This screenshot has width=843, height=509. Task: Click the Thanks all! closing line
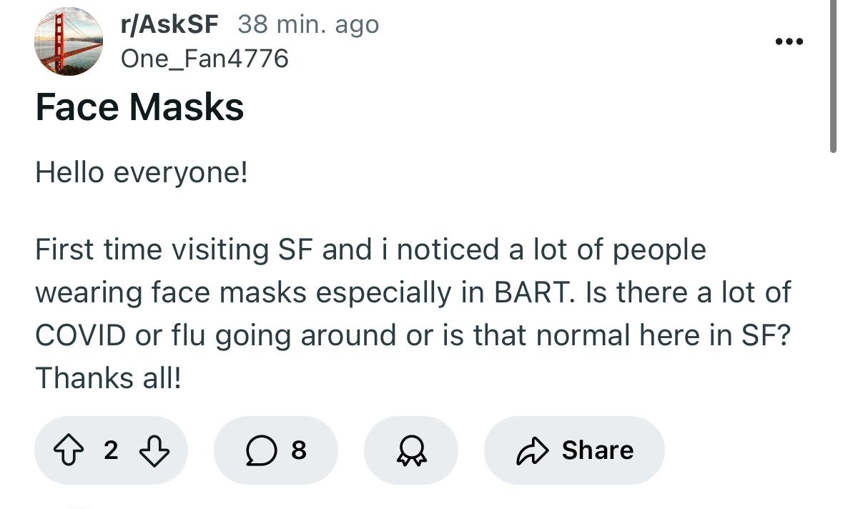(108, 378)
